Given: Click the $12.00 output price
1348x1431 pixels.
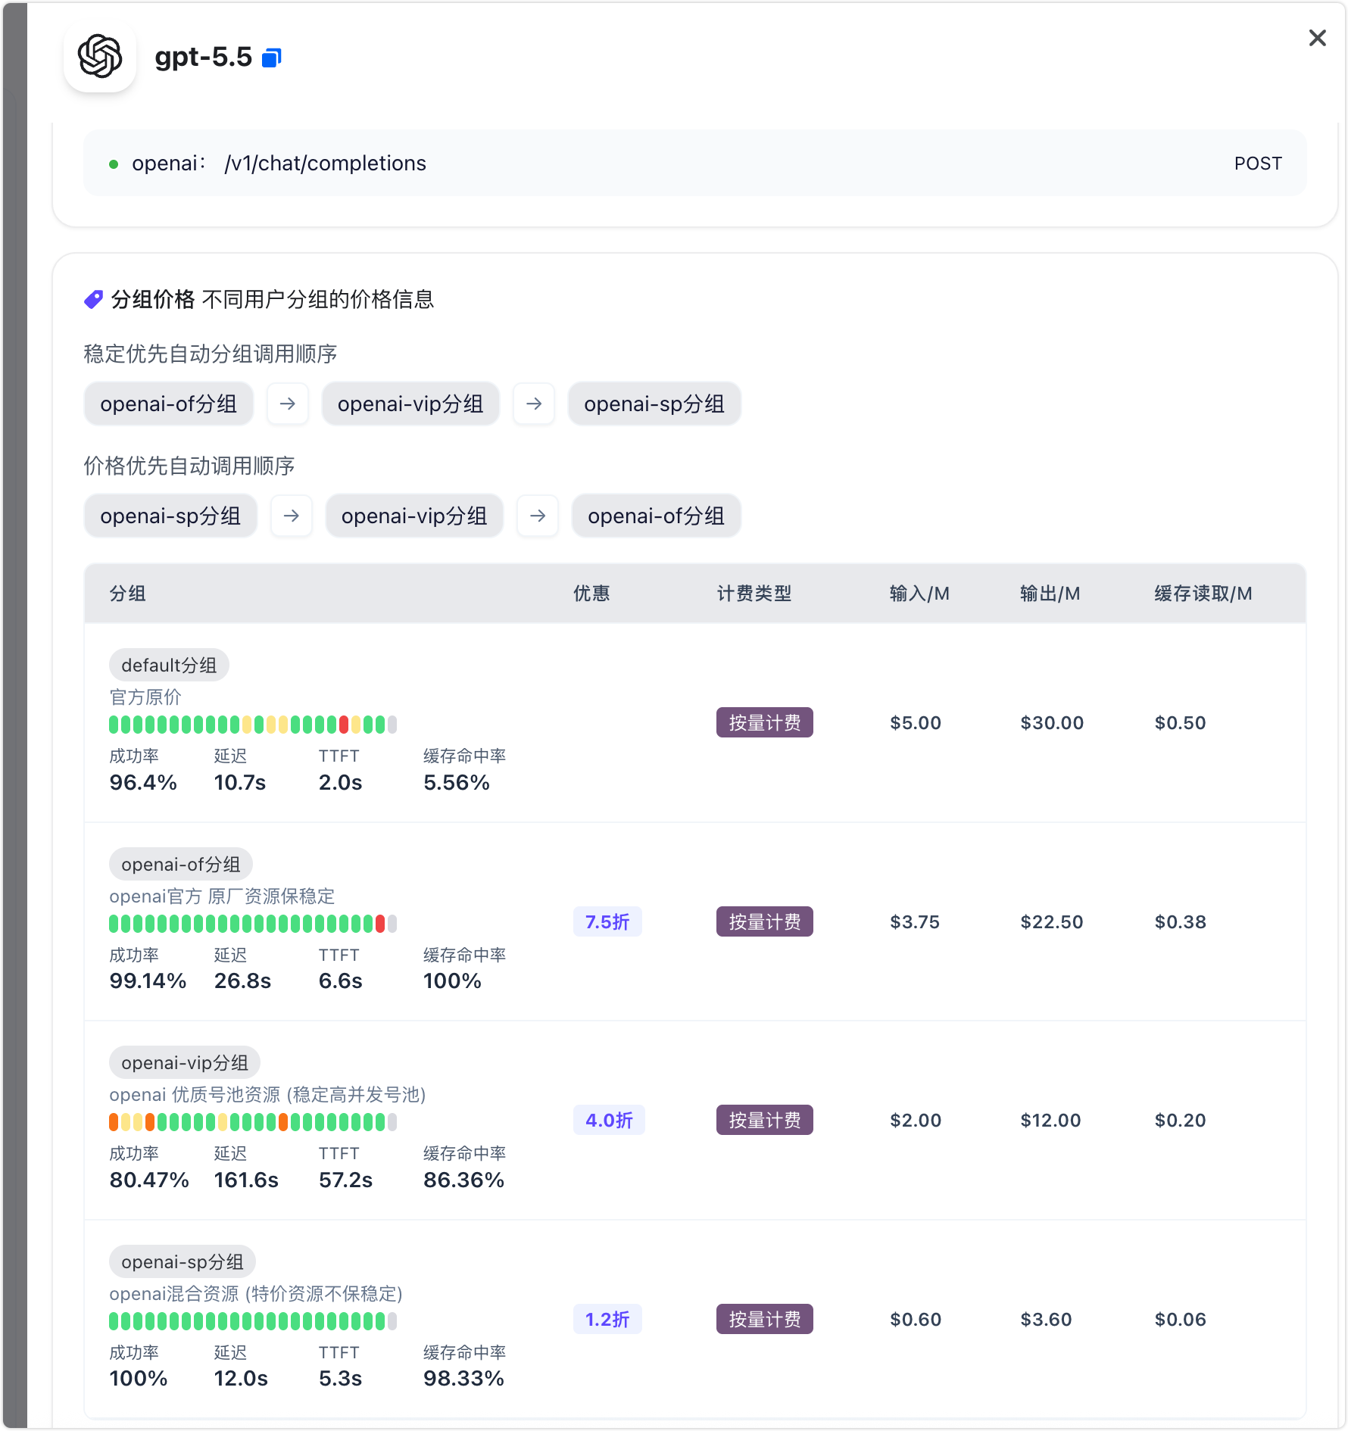Looking at the screenshot, I should (x=1050, y=1121).
